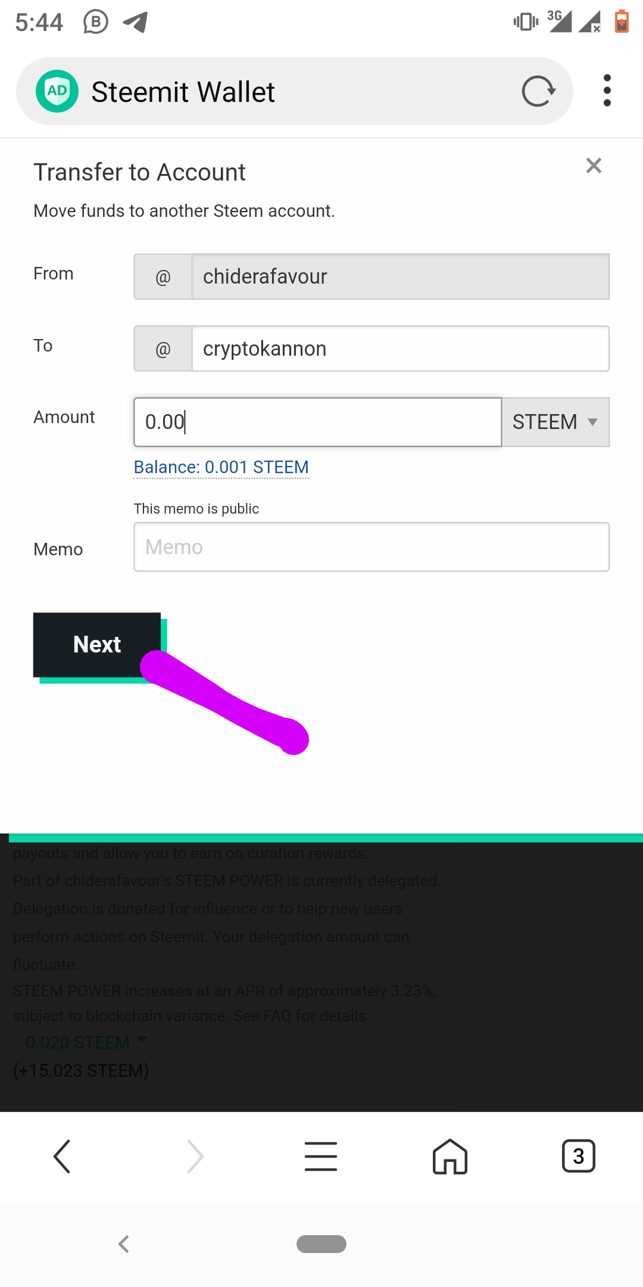Image resolution: width=643 pixels, height=1287 pixels.
Task: Tap the AD shield icon in address bar
Action: (x=57, y=91)
